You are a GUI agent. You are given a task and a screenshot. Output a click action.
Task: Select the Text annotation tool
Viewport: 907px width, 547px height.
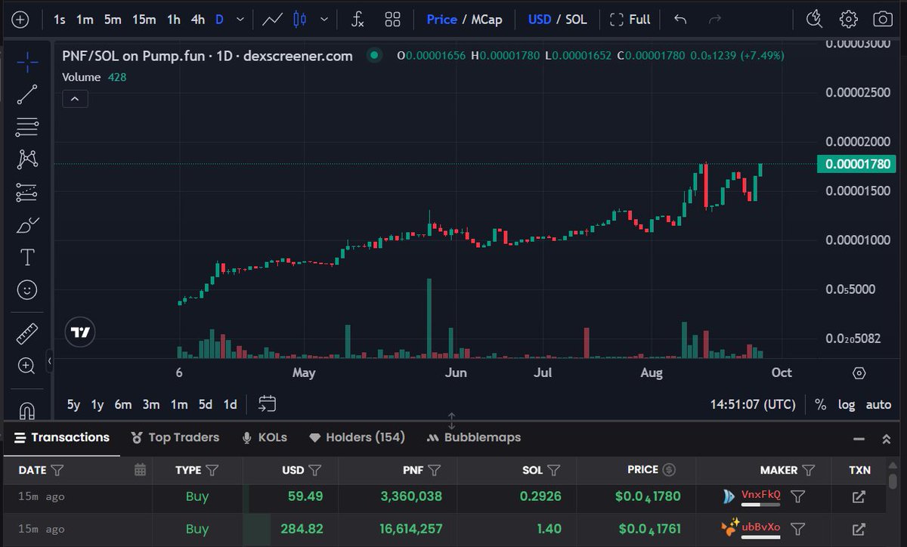27,258
